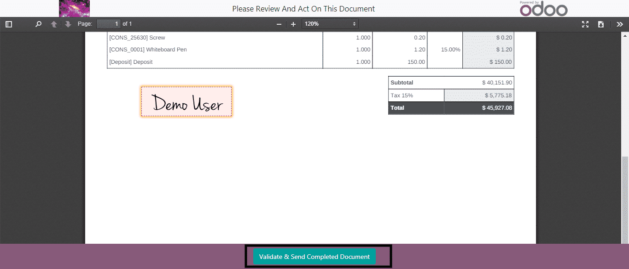Click the Demo User signature field
The height and width of the screenshot is (269, 629).
pyautogui.click(x=186, y=101)
